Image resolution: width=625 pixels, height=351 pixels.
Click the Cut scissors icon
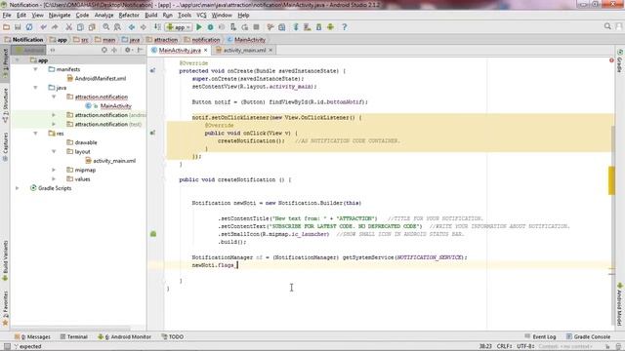point(69,27)
